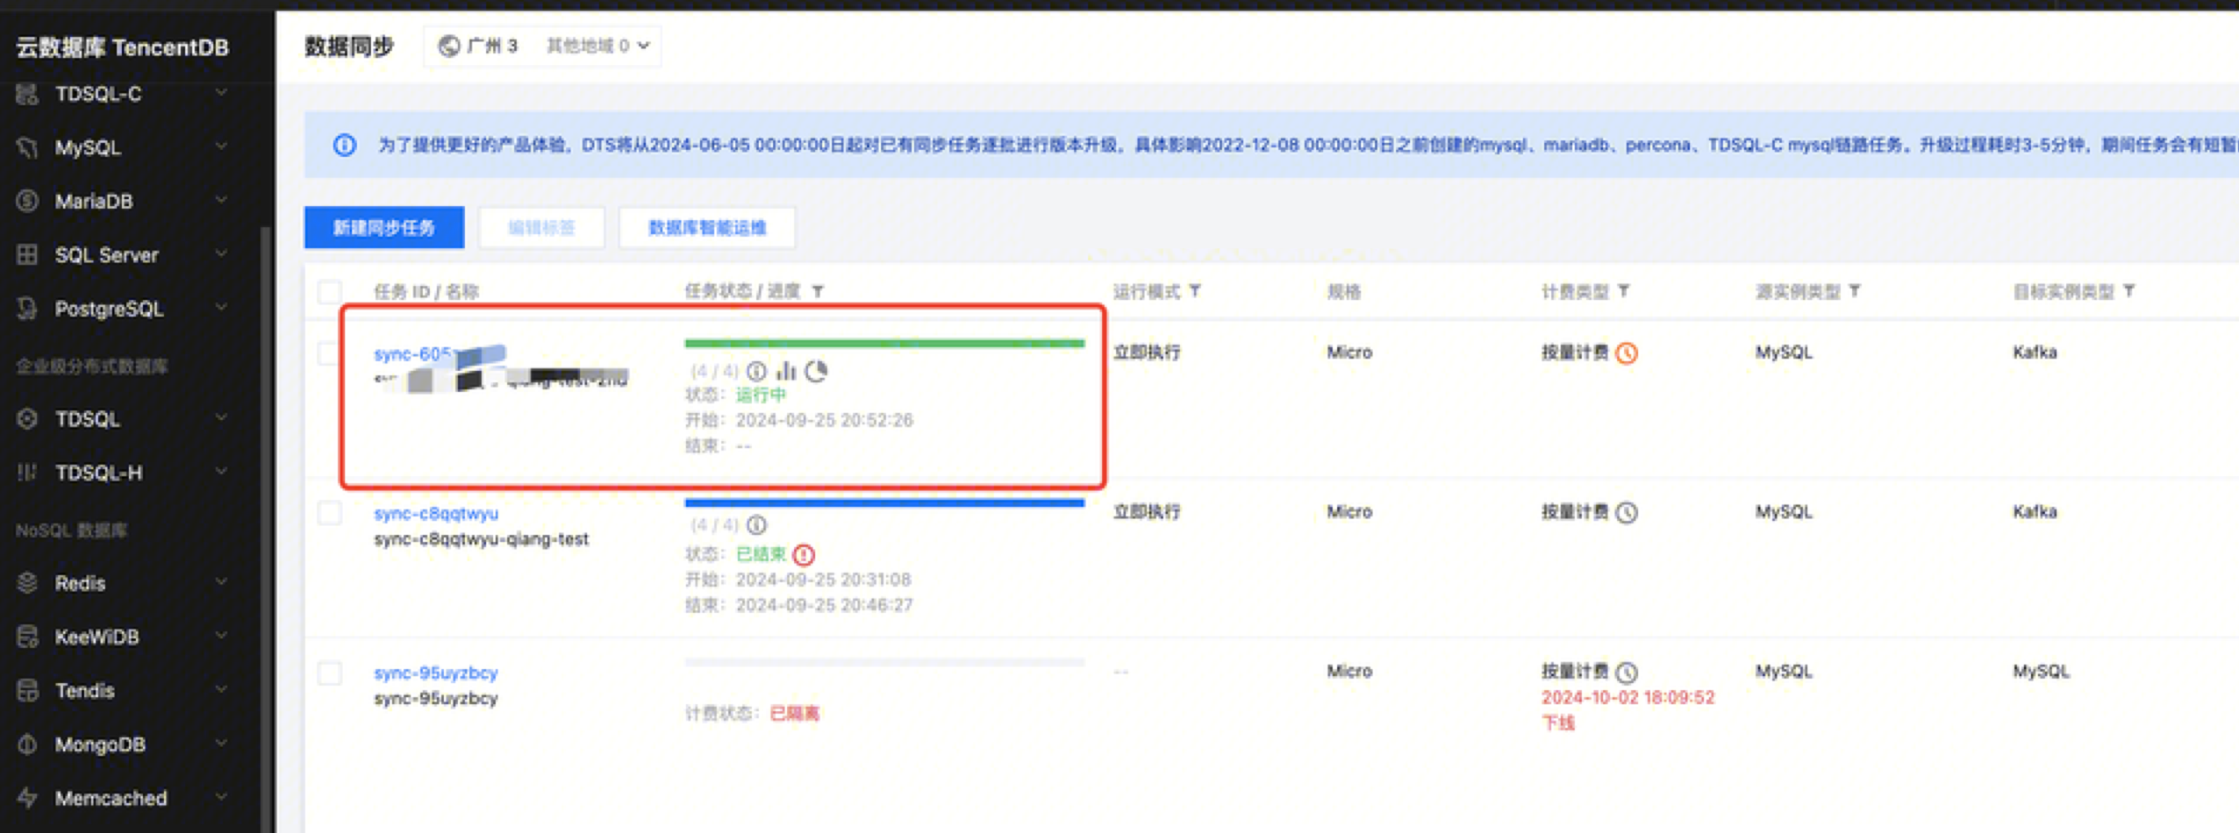Click the billing clock icon for sync-95uyzbcy

pyautogui.click(x=1627, y=672)
